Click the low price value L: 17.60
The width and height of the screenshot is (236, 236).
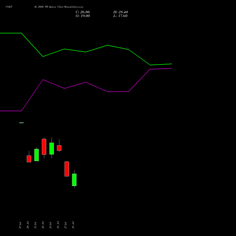(120, 16)
